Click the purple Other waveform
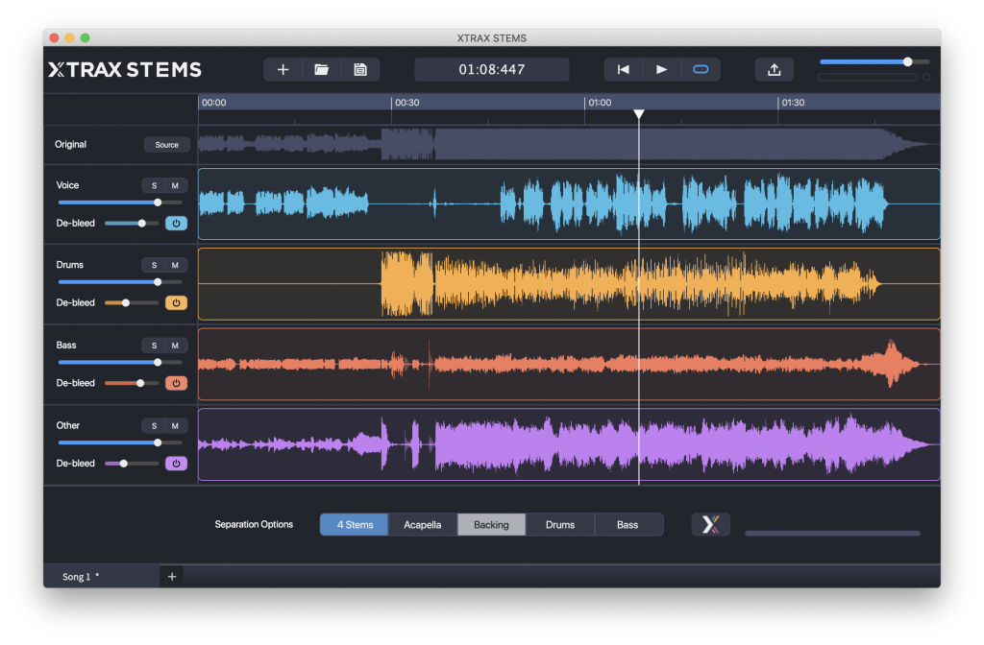 tap(569, 444)
